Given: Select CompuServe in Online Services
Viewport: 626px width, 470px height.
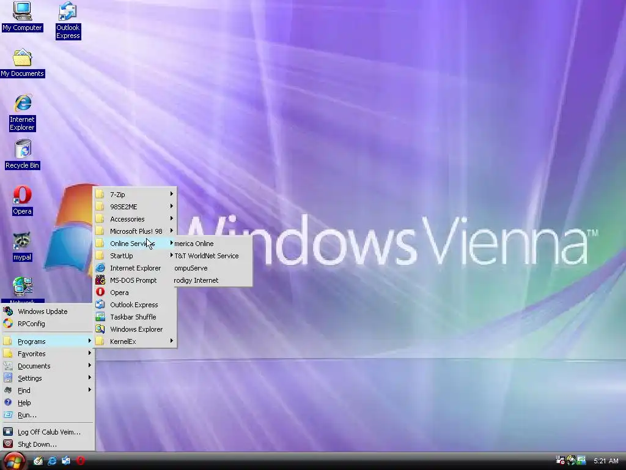Looking at the screenshot, I should 213,268.
